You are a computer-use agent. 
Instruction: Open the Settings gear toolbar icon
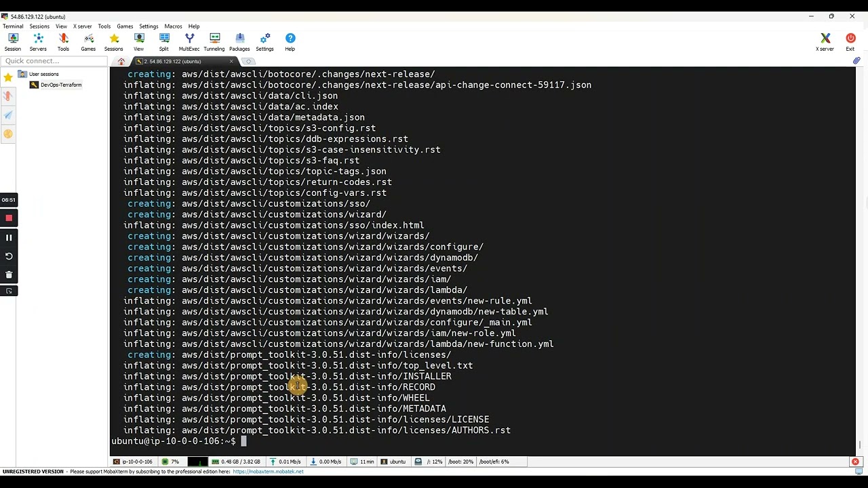point(264,42)
